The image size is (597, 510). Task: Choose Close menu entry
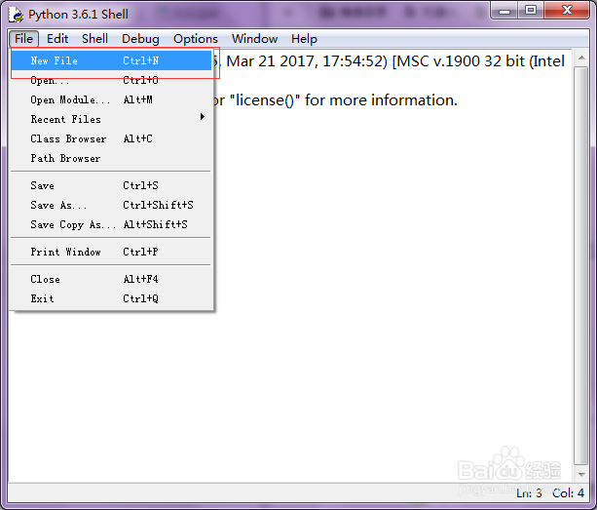point(111,279)
